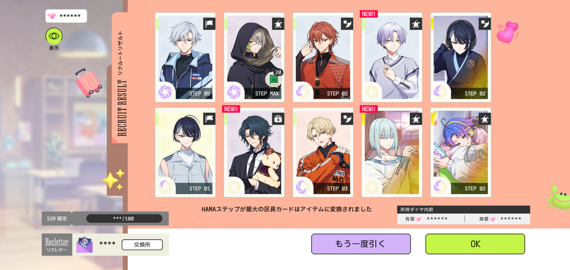
Task: Toggle the eye display (表示) icon
Action: click(x=54, y=36)
